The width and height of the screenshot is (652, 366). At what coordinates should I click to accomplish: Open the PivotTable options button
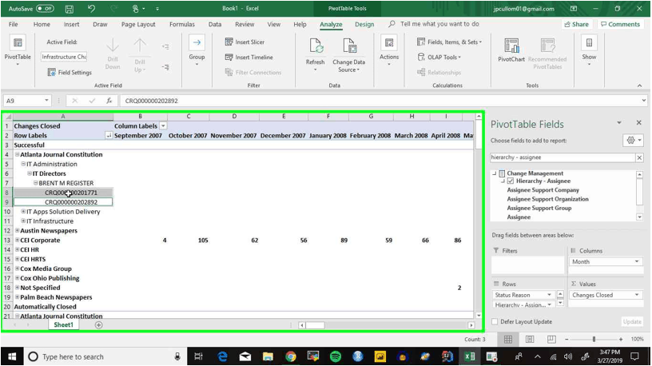[x=18, y=50]
